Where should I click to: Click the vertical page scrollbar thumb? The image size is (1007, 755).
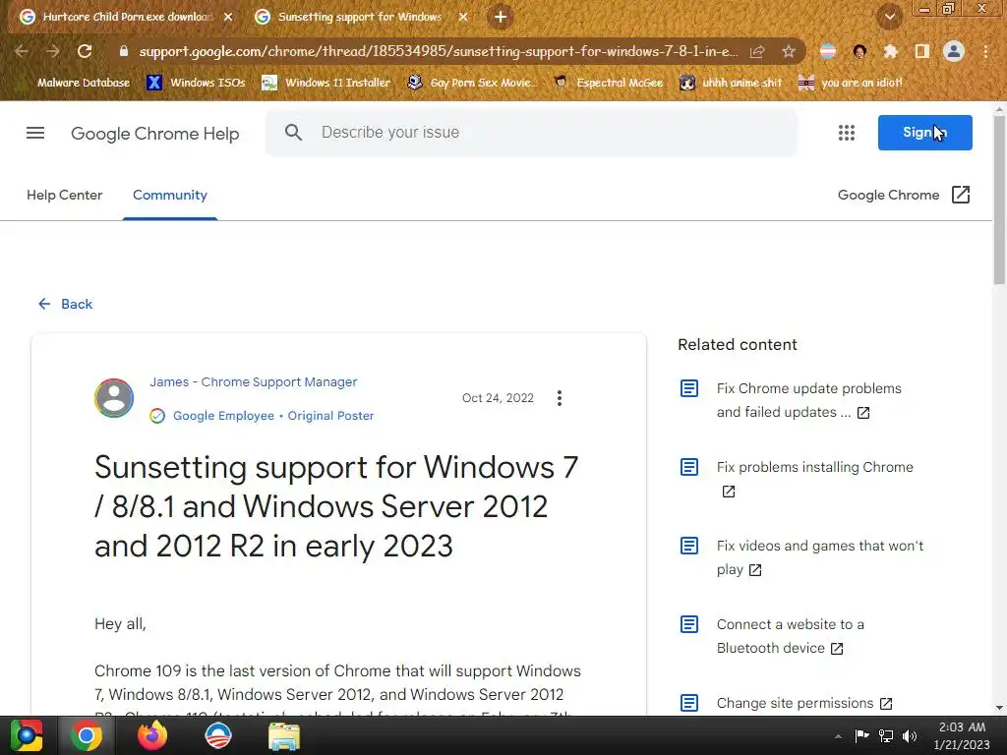pos(999,201)
